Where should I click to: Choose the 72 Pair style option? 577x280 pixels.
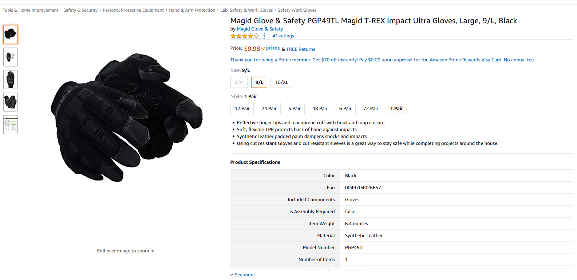[x=371, y=109]
